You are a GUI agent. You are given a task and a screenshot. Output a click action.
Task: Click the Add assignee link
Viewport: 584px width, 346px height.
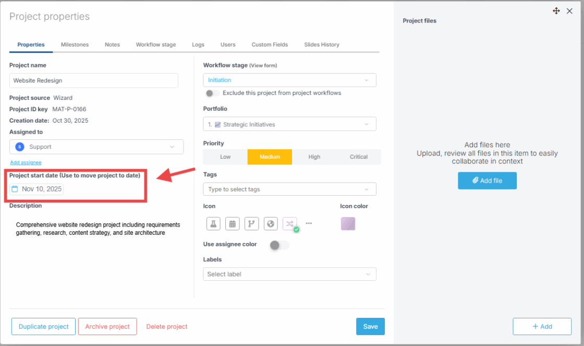pyautogui.click(x=26, y=162)
